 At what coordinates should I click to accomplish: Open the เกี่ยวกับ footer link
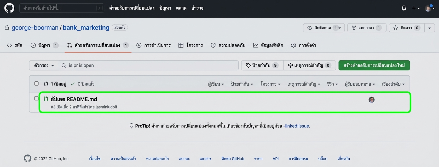[x=344, y=159]
